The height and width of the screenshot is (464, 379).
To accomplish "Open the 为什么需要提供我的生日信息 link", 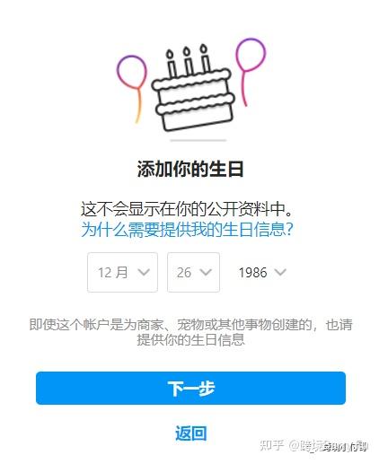I will [x=187, y=229].
